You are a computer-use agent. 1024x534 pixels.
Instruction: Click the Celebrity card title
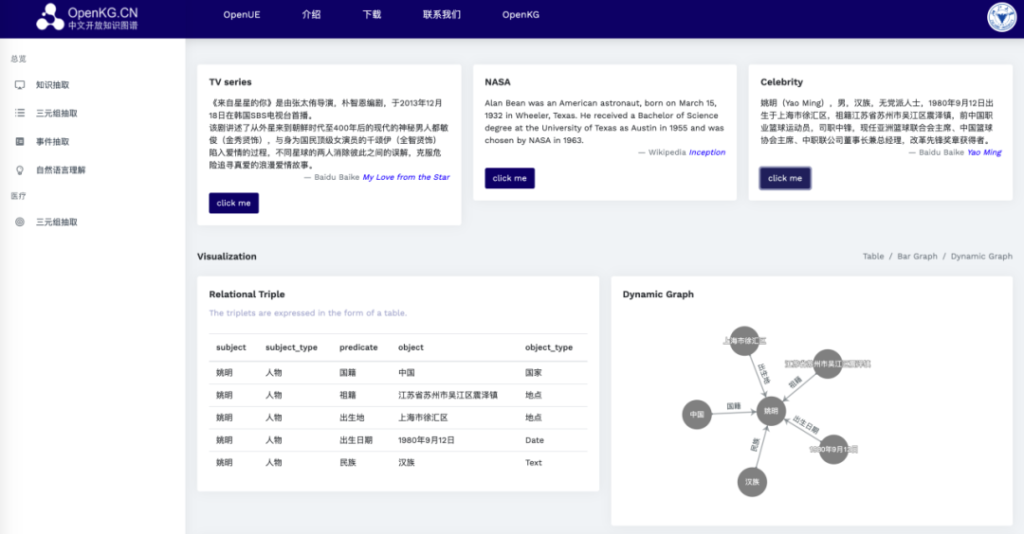click(x=781, y=82)
